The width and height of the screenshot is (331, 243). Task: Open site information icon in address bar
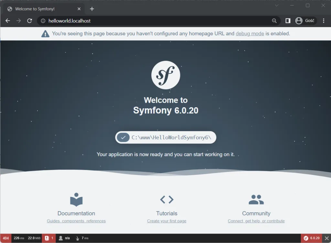(43, 21)
